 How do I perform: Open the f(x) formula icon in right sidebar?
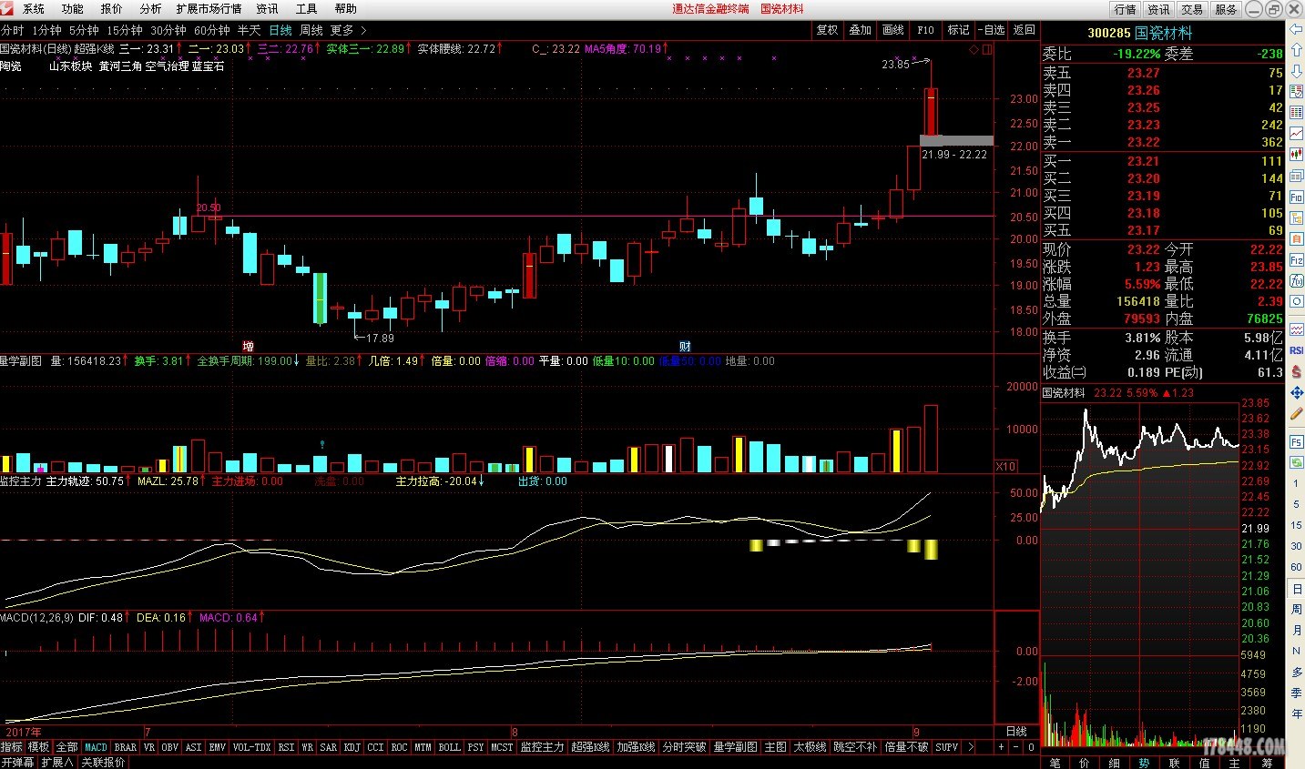point(1296,279)
